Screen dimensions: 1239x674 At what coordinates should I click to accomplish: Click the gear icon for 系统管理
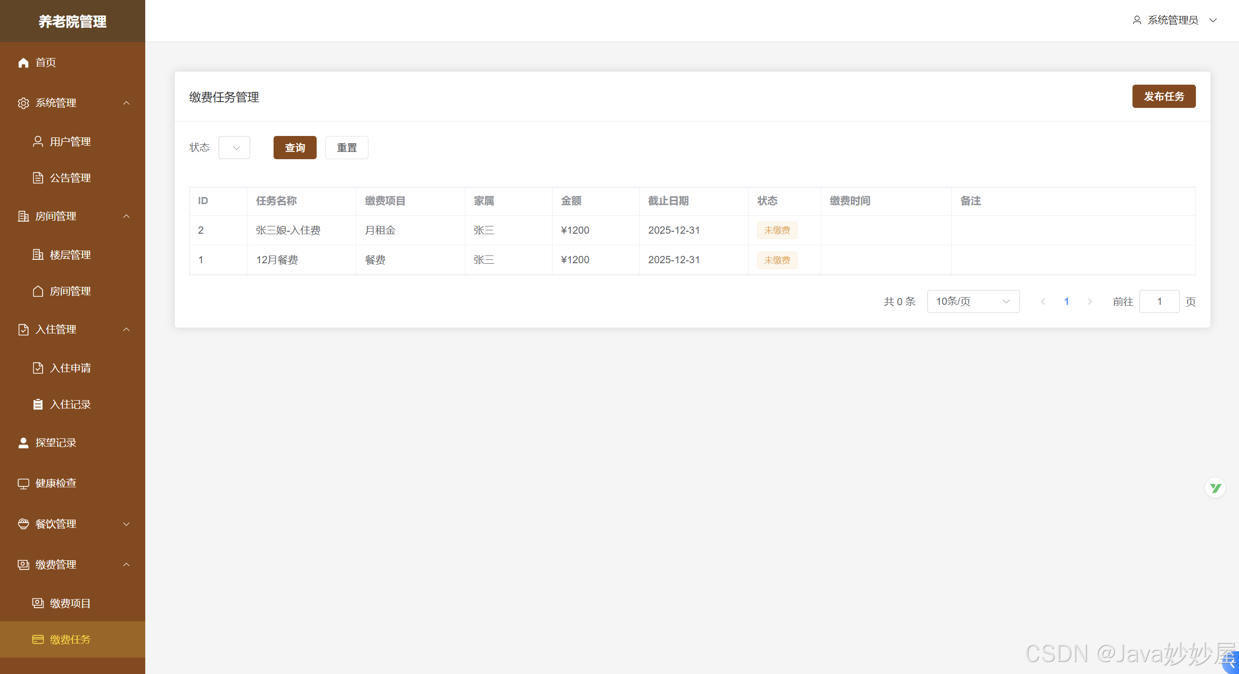[x=23, y=103]
